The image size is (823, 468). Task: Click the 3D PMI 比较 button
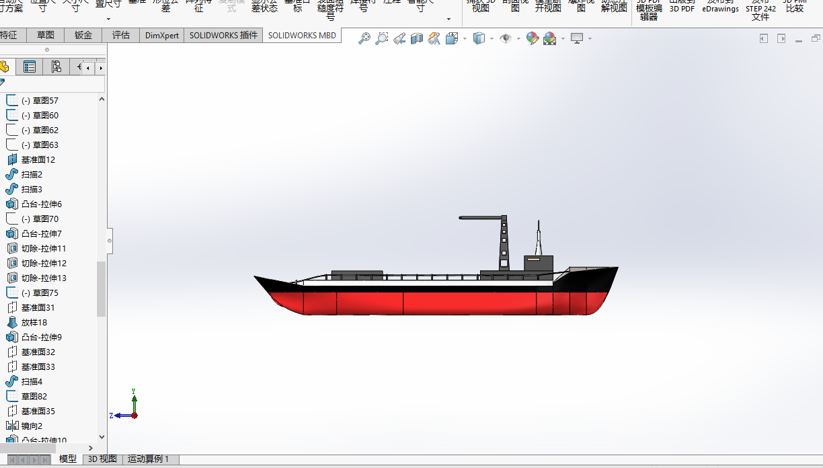tap(794, 7)
